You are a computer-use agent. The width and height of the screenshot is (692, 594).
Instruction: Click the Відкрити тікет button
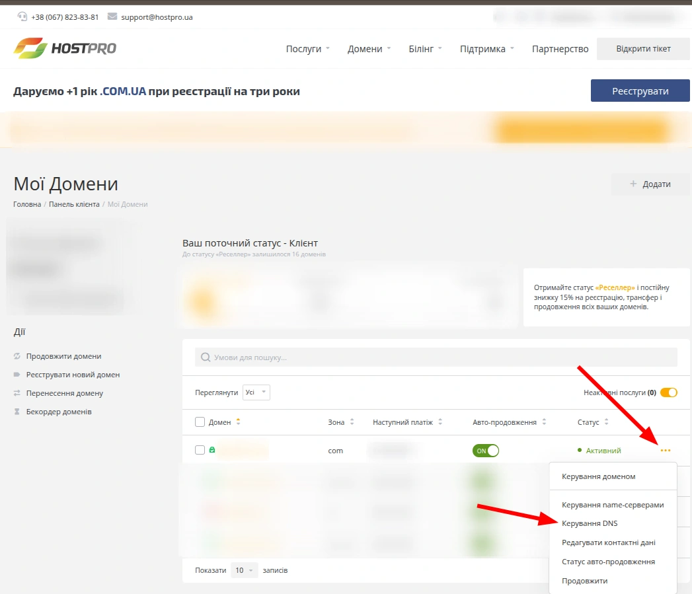[642, 48]
